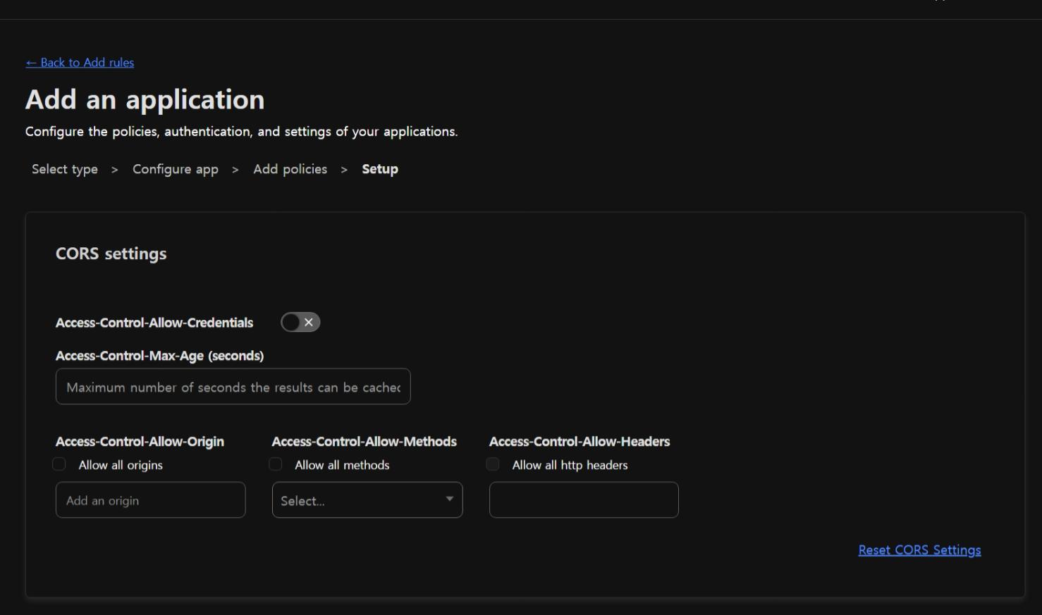The height and width of the screenshot is (615, 1042).
Task: Click the CORS settings section heading
Action: [111, 254]
